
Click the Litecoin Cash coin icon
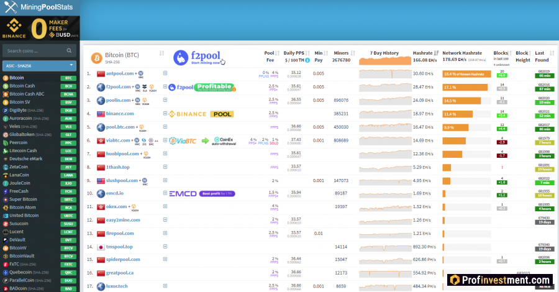(x=6, y=151)
